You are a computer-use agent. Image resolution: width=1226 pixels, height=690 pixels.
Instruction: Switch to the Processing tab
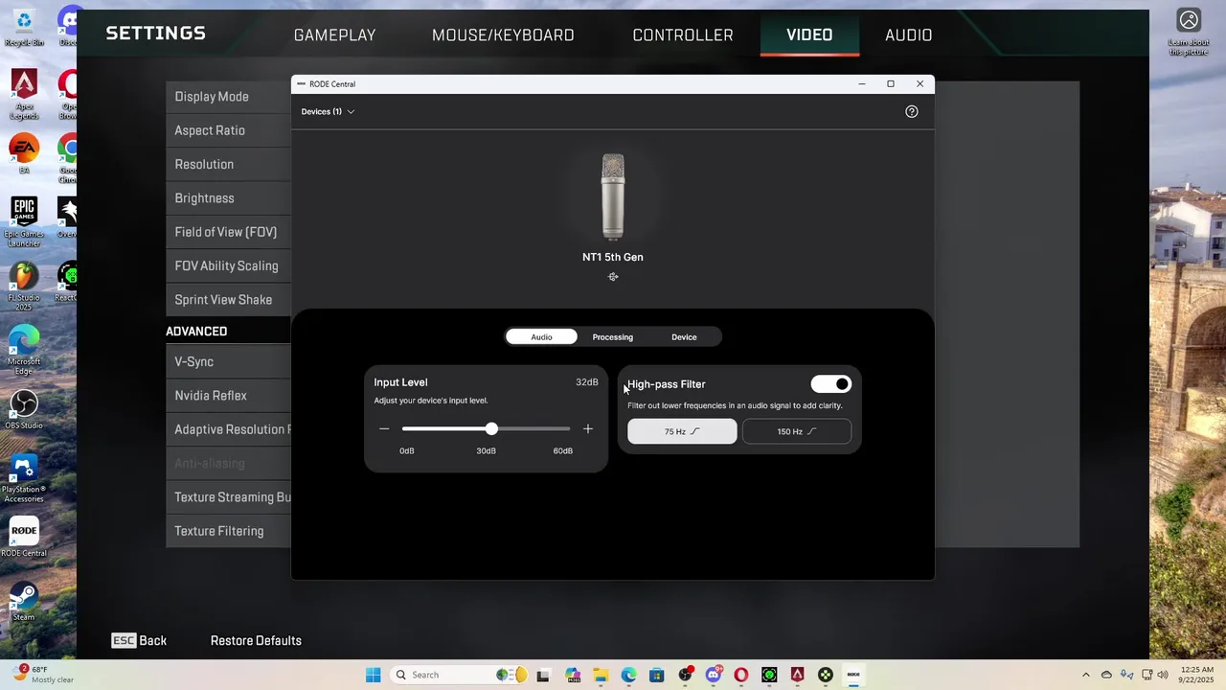(x=613, y=336)
